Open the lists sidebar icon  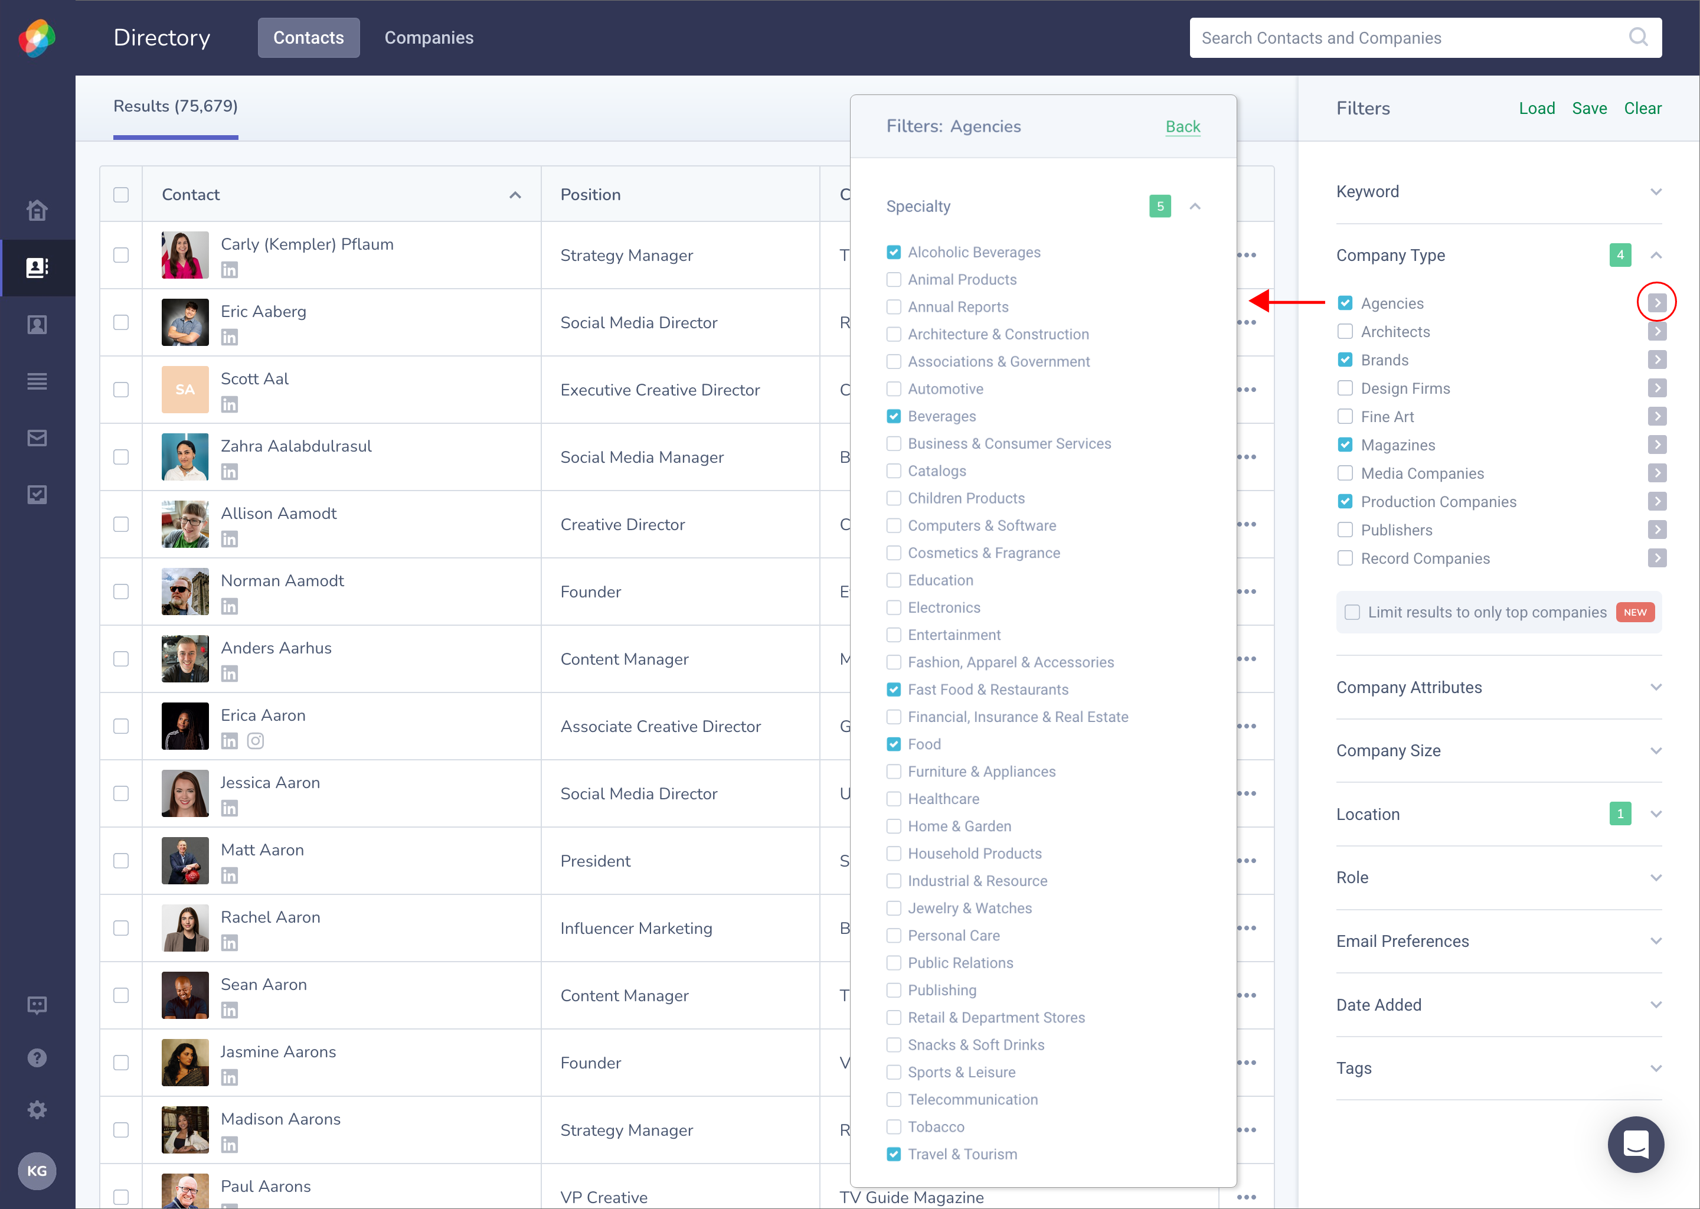(x=37, y=381)
